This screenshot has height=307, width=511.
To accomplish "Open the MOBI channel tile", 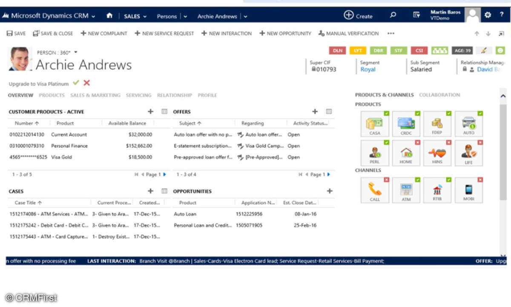I will (x=469, y=190).
